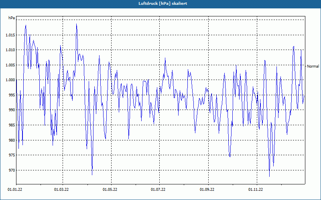Click the 'hPa' unit label

[x=12, y=18]
